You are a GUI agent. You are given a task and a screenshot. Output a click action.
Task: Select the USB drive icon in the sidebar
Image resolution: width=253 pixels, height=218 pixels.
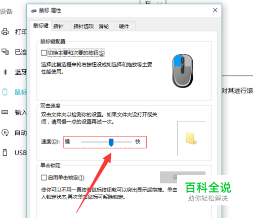pyautogui.click(x=5, y=152)
